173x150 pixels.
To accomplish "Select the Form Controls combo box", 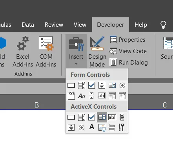I will click(x=82, y=85).
